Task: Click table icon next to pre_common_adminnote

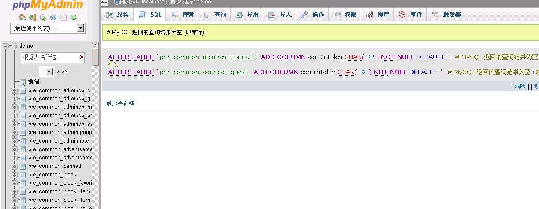Action: [23, 141]
